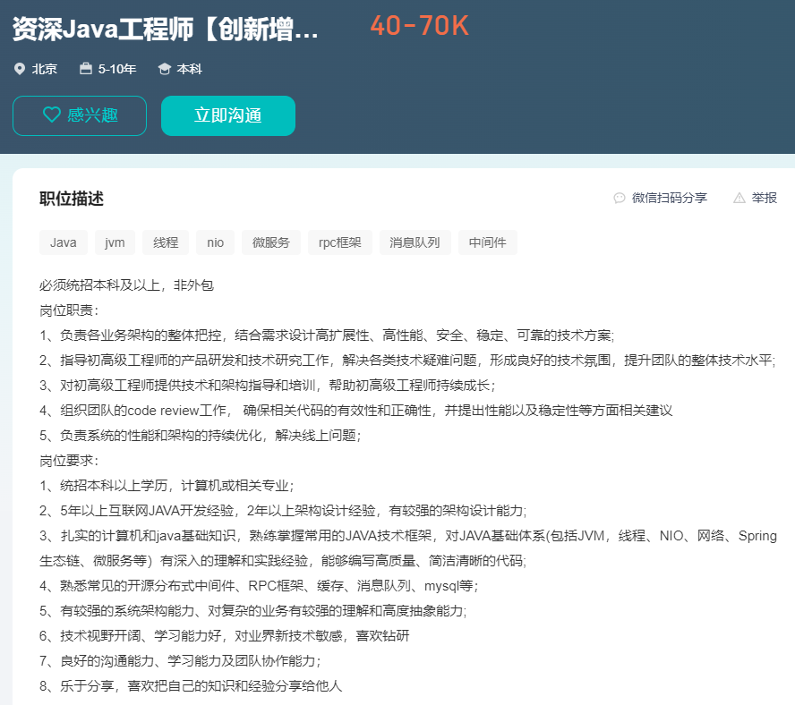Screen dimensions: 795x705
Task: Click requirement line 5 about 系统架构能力
Action: click(253, 611)
